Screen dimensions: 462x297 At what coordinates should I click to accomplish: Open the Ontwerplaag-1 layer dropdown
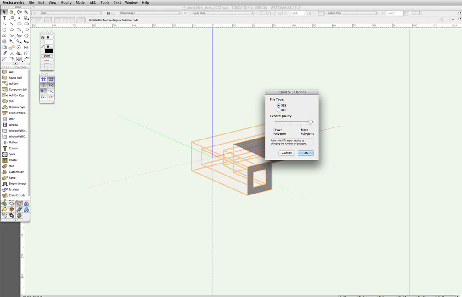[x=150, y=13]
